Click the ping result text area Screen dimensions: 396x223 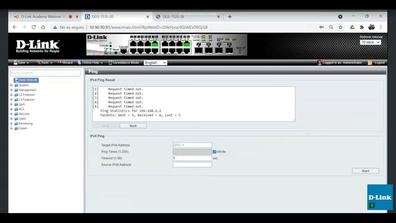pyautogui.click(x=194, y=104)
